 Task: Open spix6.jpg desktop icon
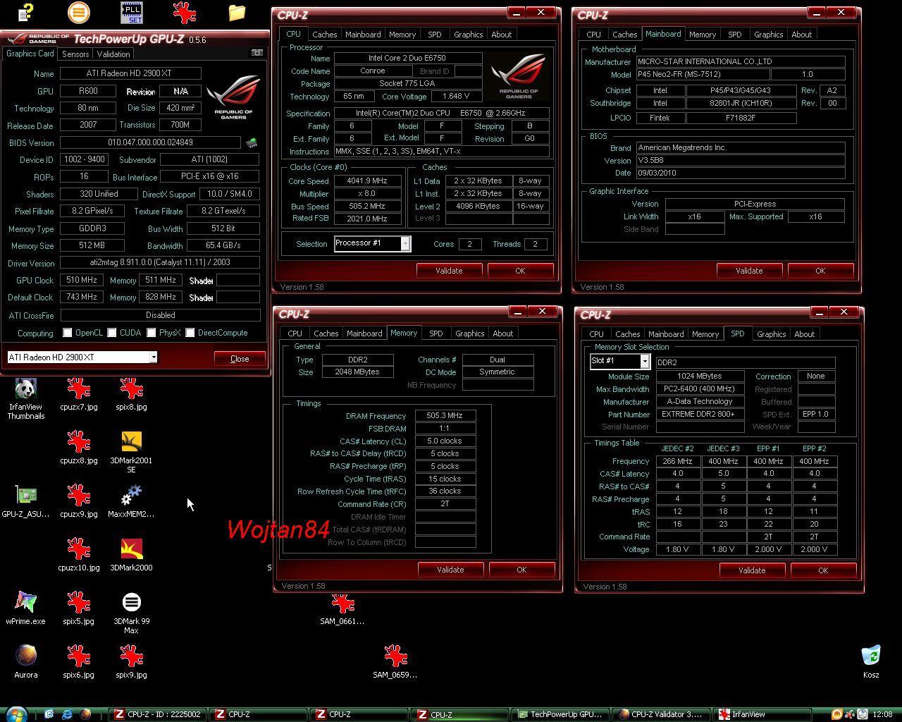[x=79, y=662]
